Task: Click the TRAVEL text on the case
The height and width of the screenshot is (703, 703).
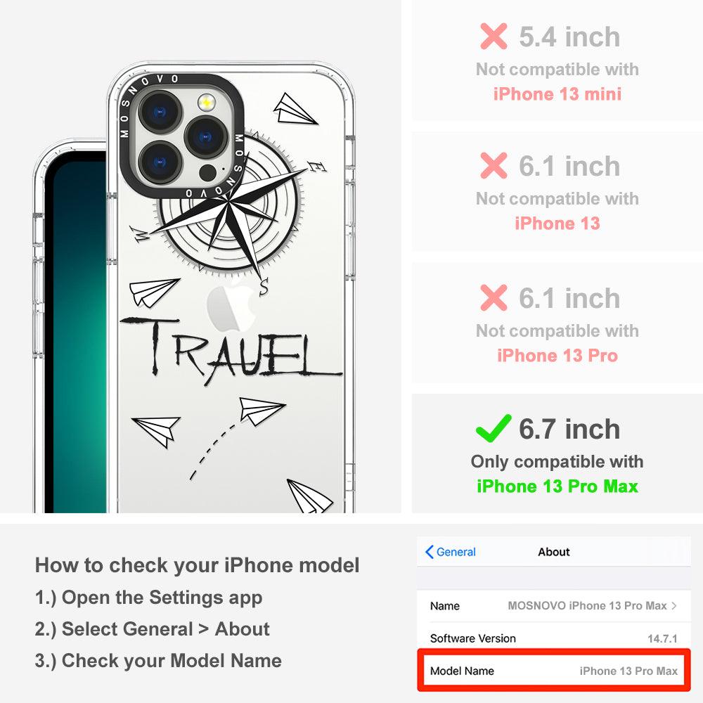Action: pyautogui.click(x=231, y=349)
